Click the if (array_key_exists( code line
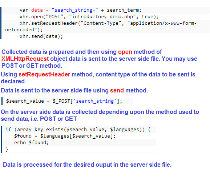This screenshot has height=182, width=210. 78,130
